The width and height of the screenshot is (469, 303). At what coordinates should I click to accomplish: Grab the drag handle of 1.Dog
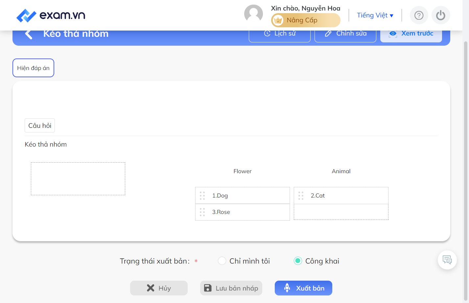click(x=202, y=196)
